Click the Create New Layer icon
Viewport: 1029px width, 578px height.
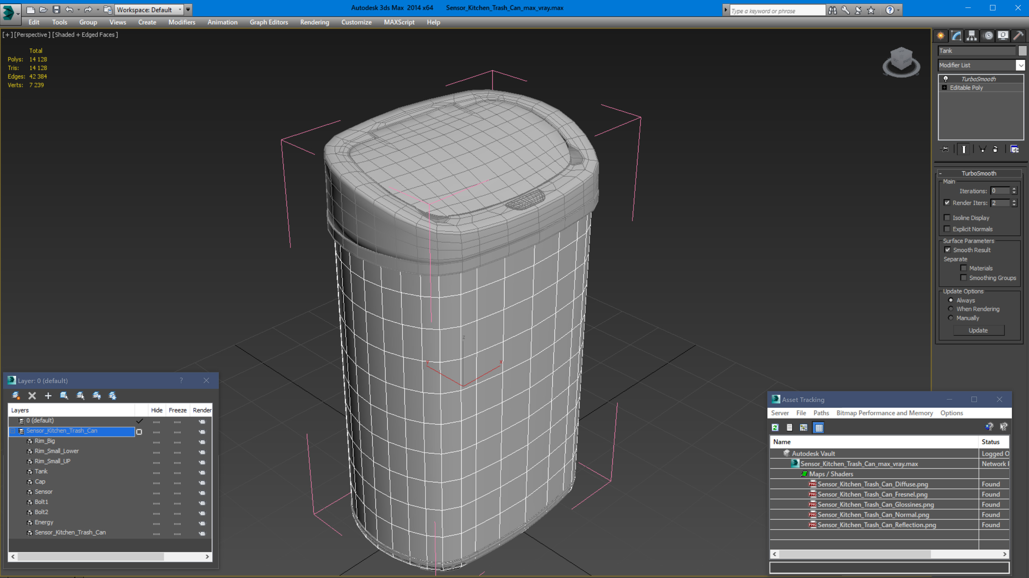(16, 396)
